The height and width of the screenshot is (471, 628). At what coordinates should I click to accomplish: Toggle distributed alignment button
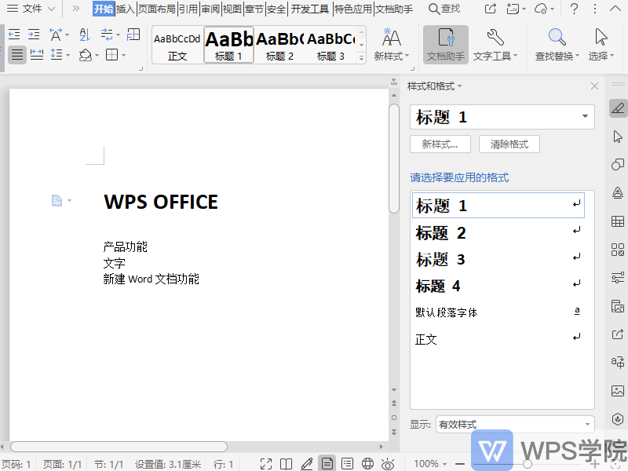click(x=36, y=54)
